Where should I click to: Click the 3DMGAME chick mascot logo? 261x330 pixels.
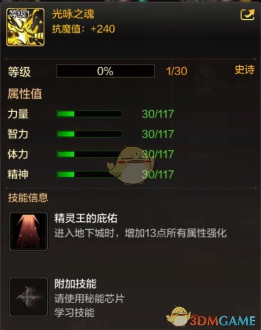click(x=211, y=317)
